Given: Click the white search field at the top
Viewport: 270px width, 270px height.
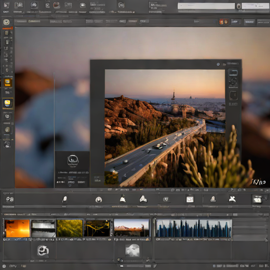Looking at the screenshot, I should (x=206, y=6).
